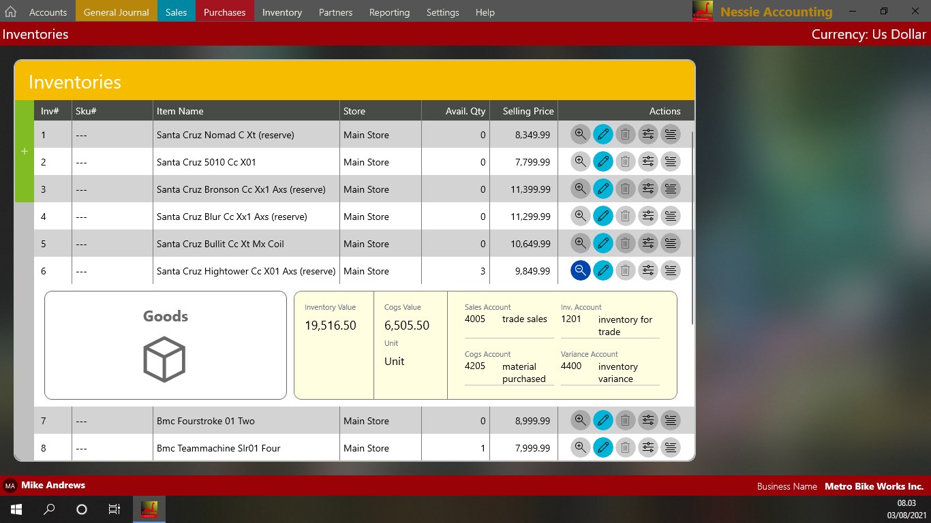Viewport: 931px width, 523px height.
Task: Open the General Journal menu
Action: tap(117, 12)
